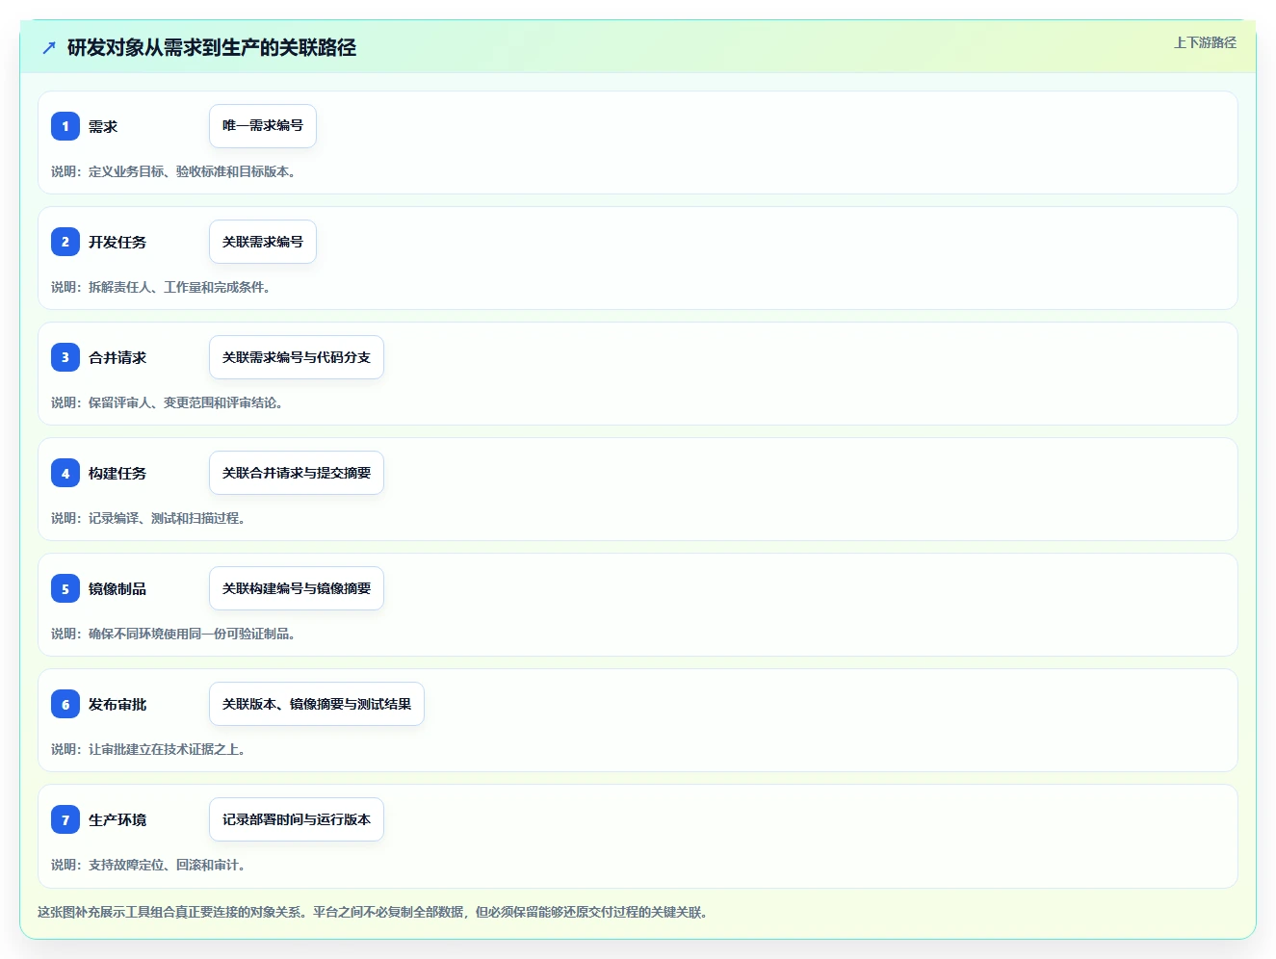Click the 开发任务 step label

pyautogui.click(x=117, y=242)
